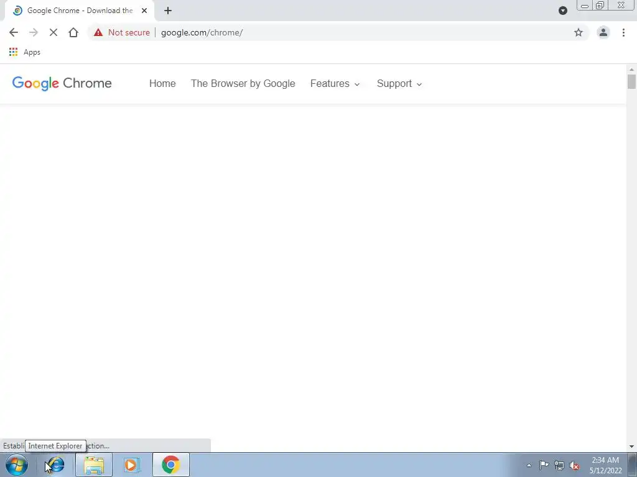The width and height of the screenshot is (637, 477).
Task: Close the Google Chrome download tab
Action: pyautogui.click(x=144, y=11)
